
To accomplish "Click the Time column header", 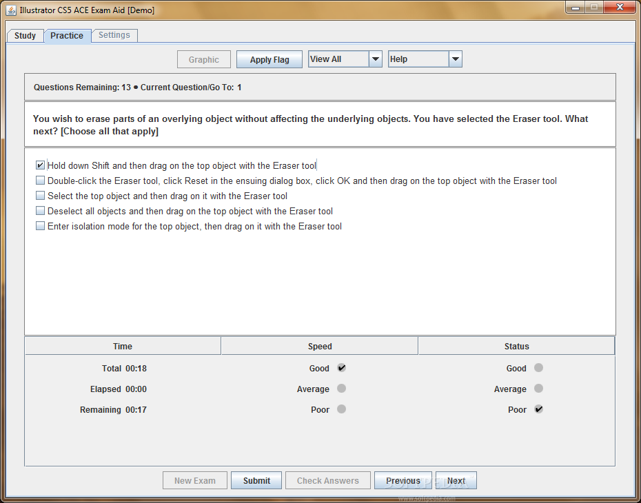I will click(x=123, y=346).
